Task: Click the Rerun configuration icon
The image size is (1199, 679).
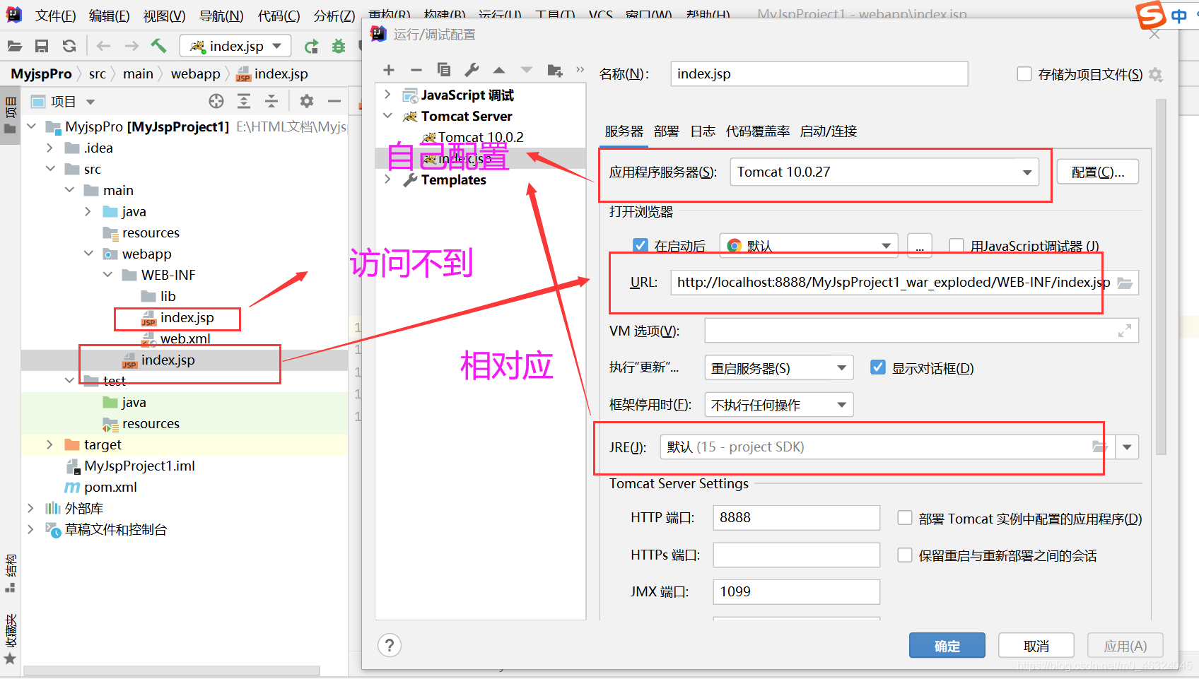Action: pos(311,47)
